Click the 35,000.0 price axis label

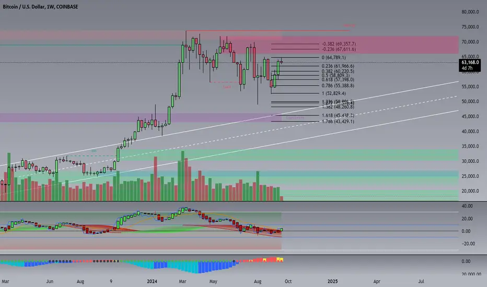(x=470, y=146)
